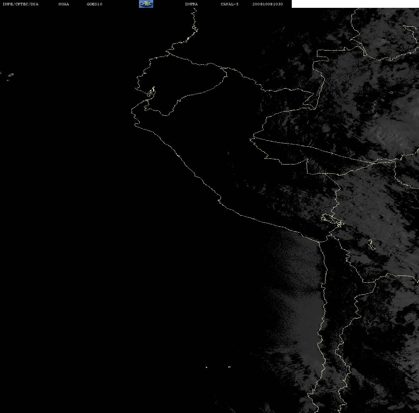419x413 pixels.
Task: Select the island in the Gulf of Guayaquil
Action: coord(151,92)
